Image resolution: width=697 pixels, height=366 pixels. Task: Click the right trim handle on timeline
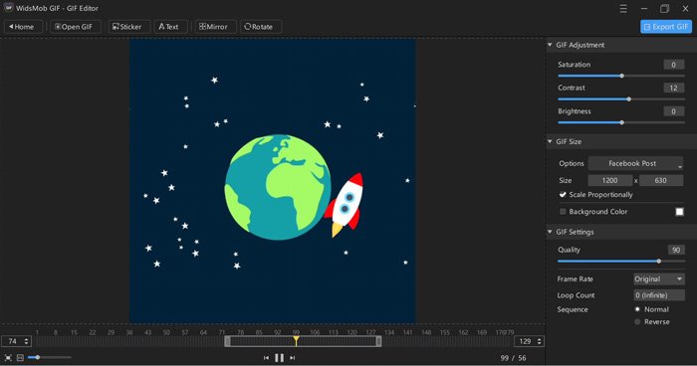coord(378,341)
